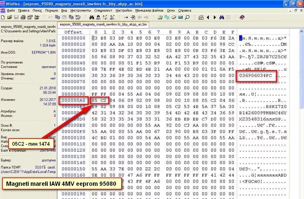Click the Go To Offset arrow icon
The width and height of the screenshot is (304, 199).
126,17
